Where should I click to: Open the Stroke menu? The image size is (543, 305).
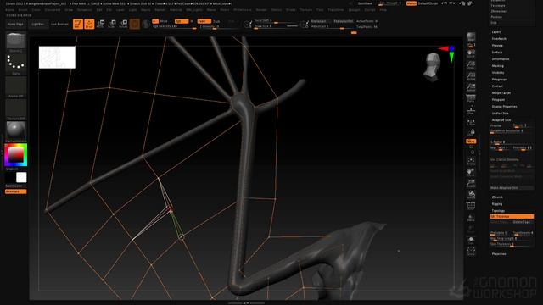coord(290,10)
